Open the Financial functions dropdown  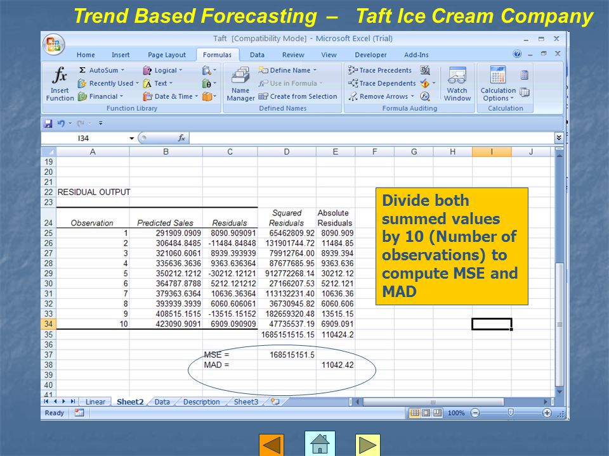click(x=101, y=96)
